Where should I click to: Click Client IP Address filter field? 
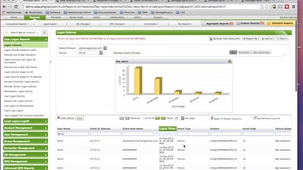click(x=105, y=134)
